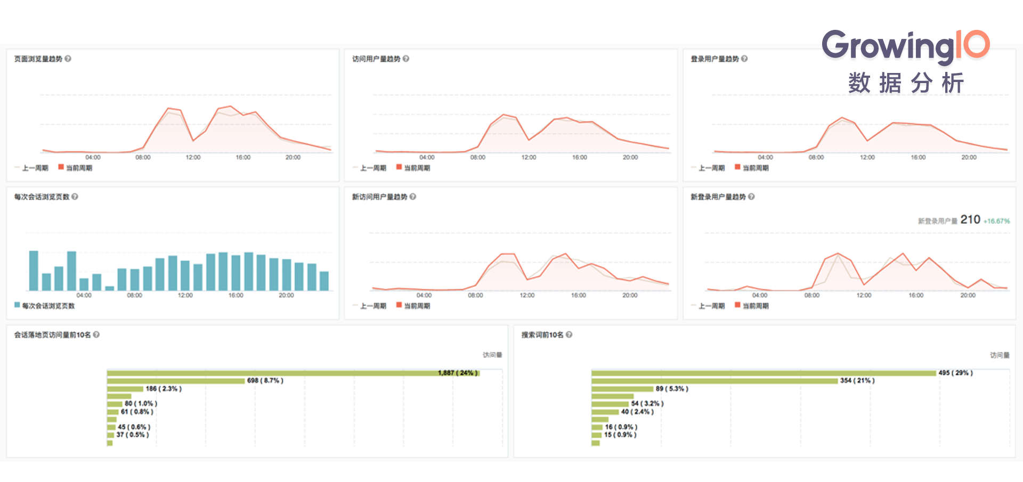Click help icon beside 每次会话浏览页数 title
The height and width of the screenshot is (482, 1023).
[x=75, y=197]
